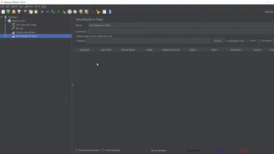The image size is (274, 154).
Task: Click the No of Samples label
Action: tap(158, 150)
